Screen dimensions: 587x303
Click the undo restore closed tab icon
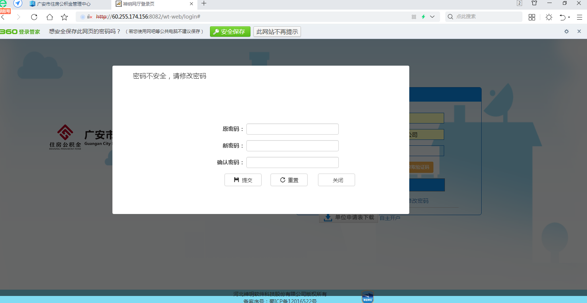tap(563, 17)
